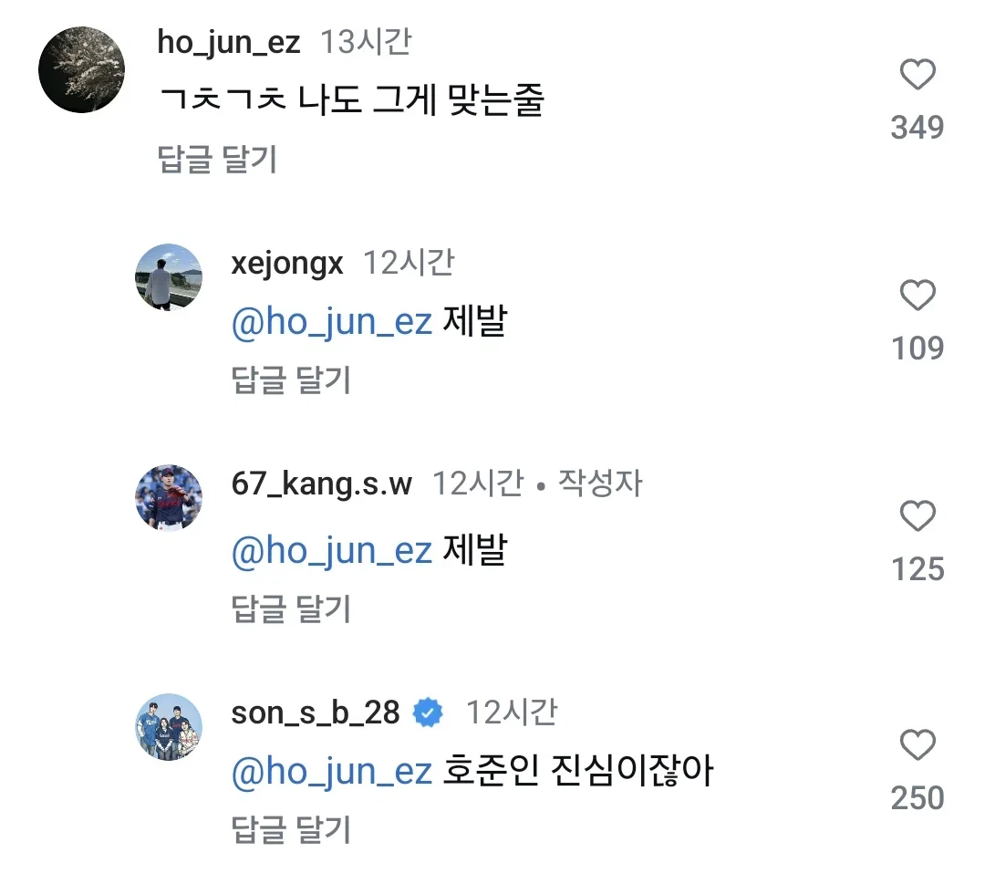Open son_s_b_28 username link
Screen dimensions: 985x884
tap(316, 713)
